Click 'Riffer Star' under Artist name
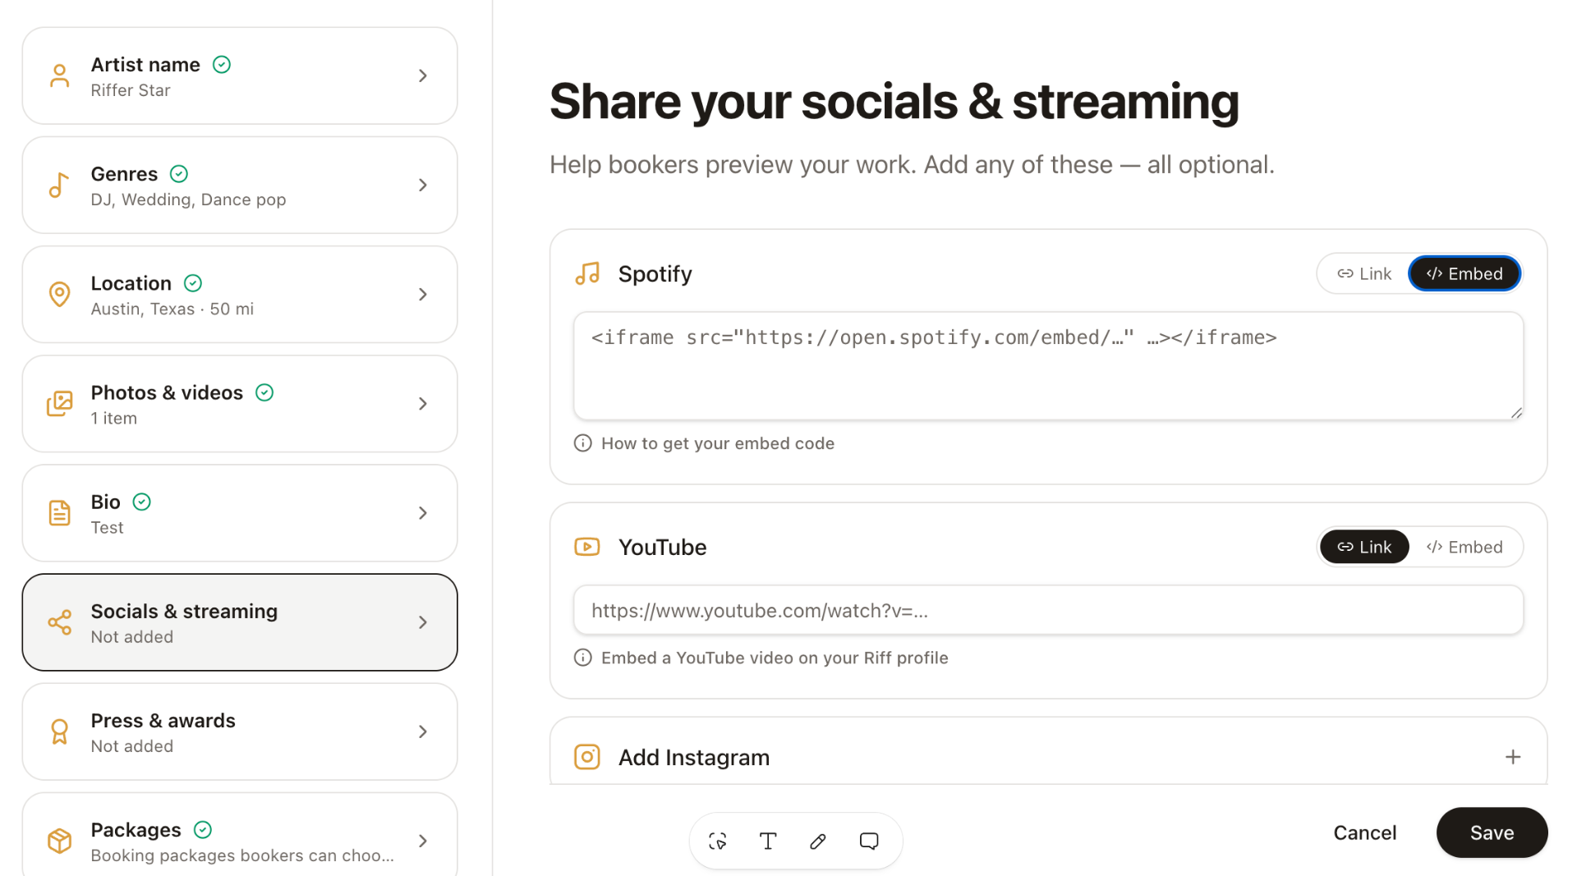Screen dimensions: 1577x876 pyautogui.click(x=131, y=90)
